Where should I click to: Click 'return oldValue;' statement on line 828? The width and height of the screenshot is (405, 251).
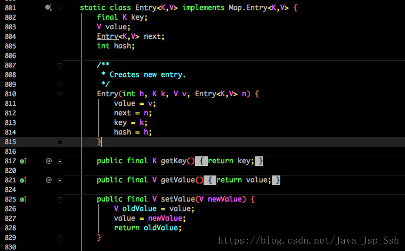[x=148, y=228]
